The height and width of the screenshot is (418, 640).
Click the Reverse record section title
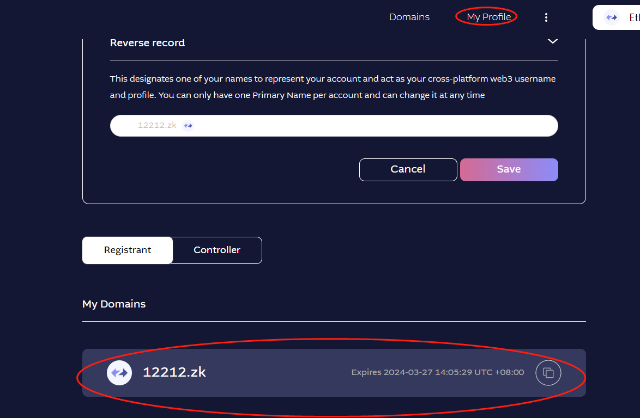click(x=147, y=43)
